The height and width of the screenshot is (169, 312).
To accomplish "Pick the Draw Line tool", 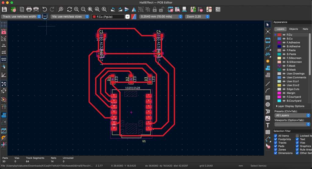I will coord(268,84).
